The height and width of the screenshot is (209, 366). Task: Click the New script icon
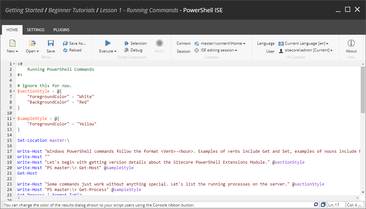(x=12, y=43)
